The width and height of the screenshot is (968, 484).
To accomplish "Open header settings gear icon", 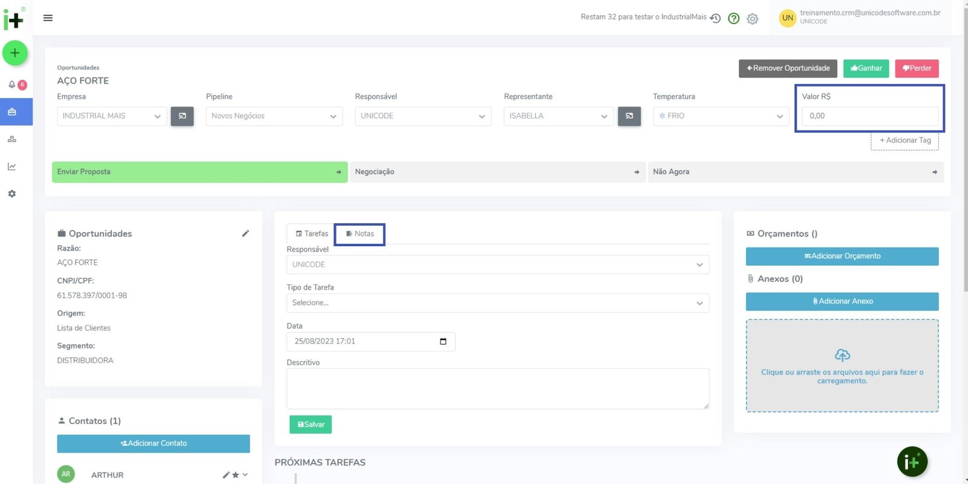I will click(753, 19).
